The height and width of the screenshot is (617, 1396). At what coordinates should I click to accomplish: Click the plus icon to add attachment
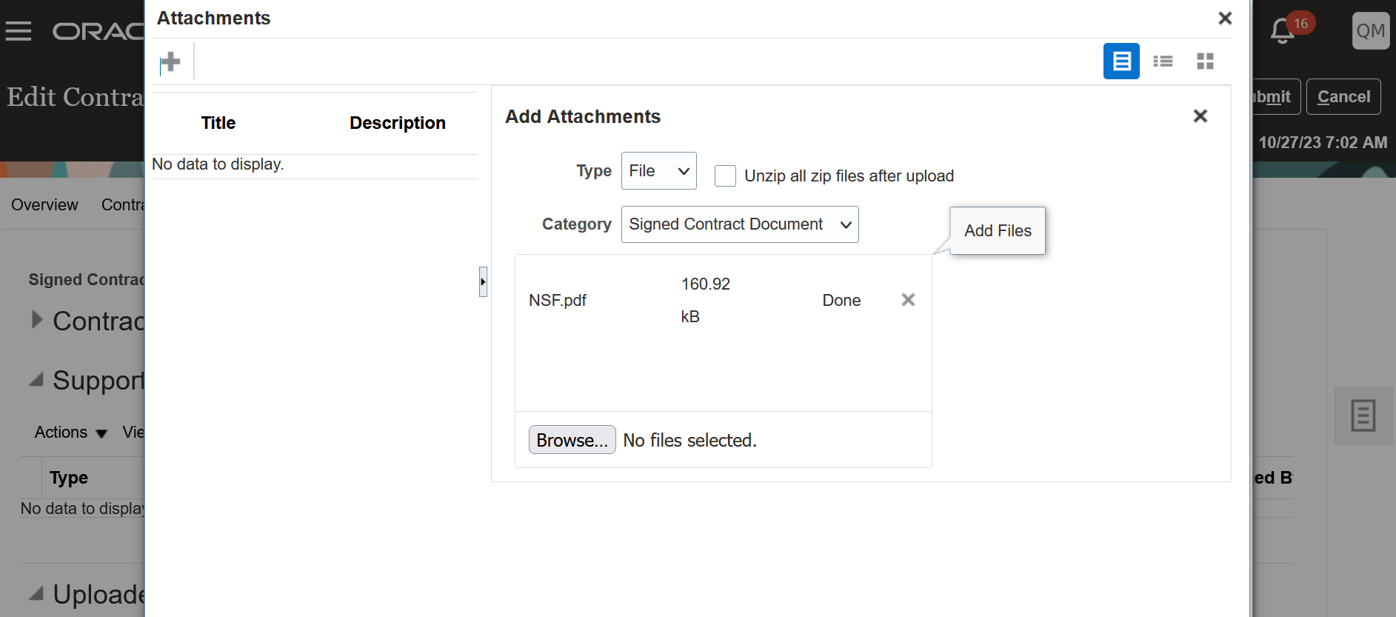170,61
